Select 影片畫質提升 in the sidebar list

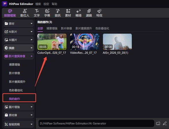point(17,82)
